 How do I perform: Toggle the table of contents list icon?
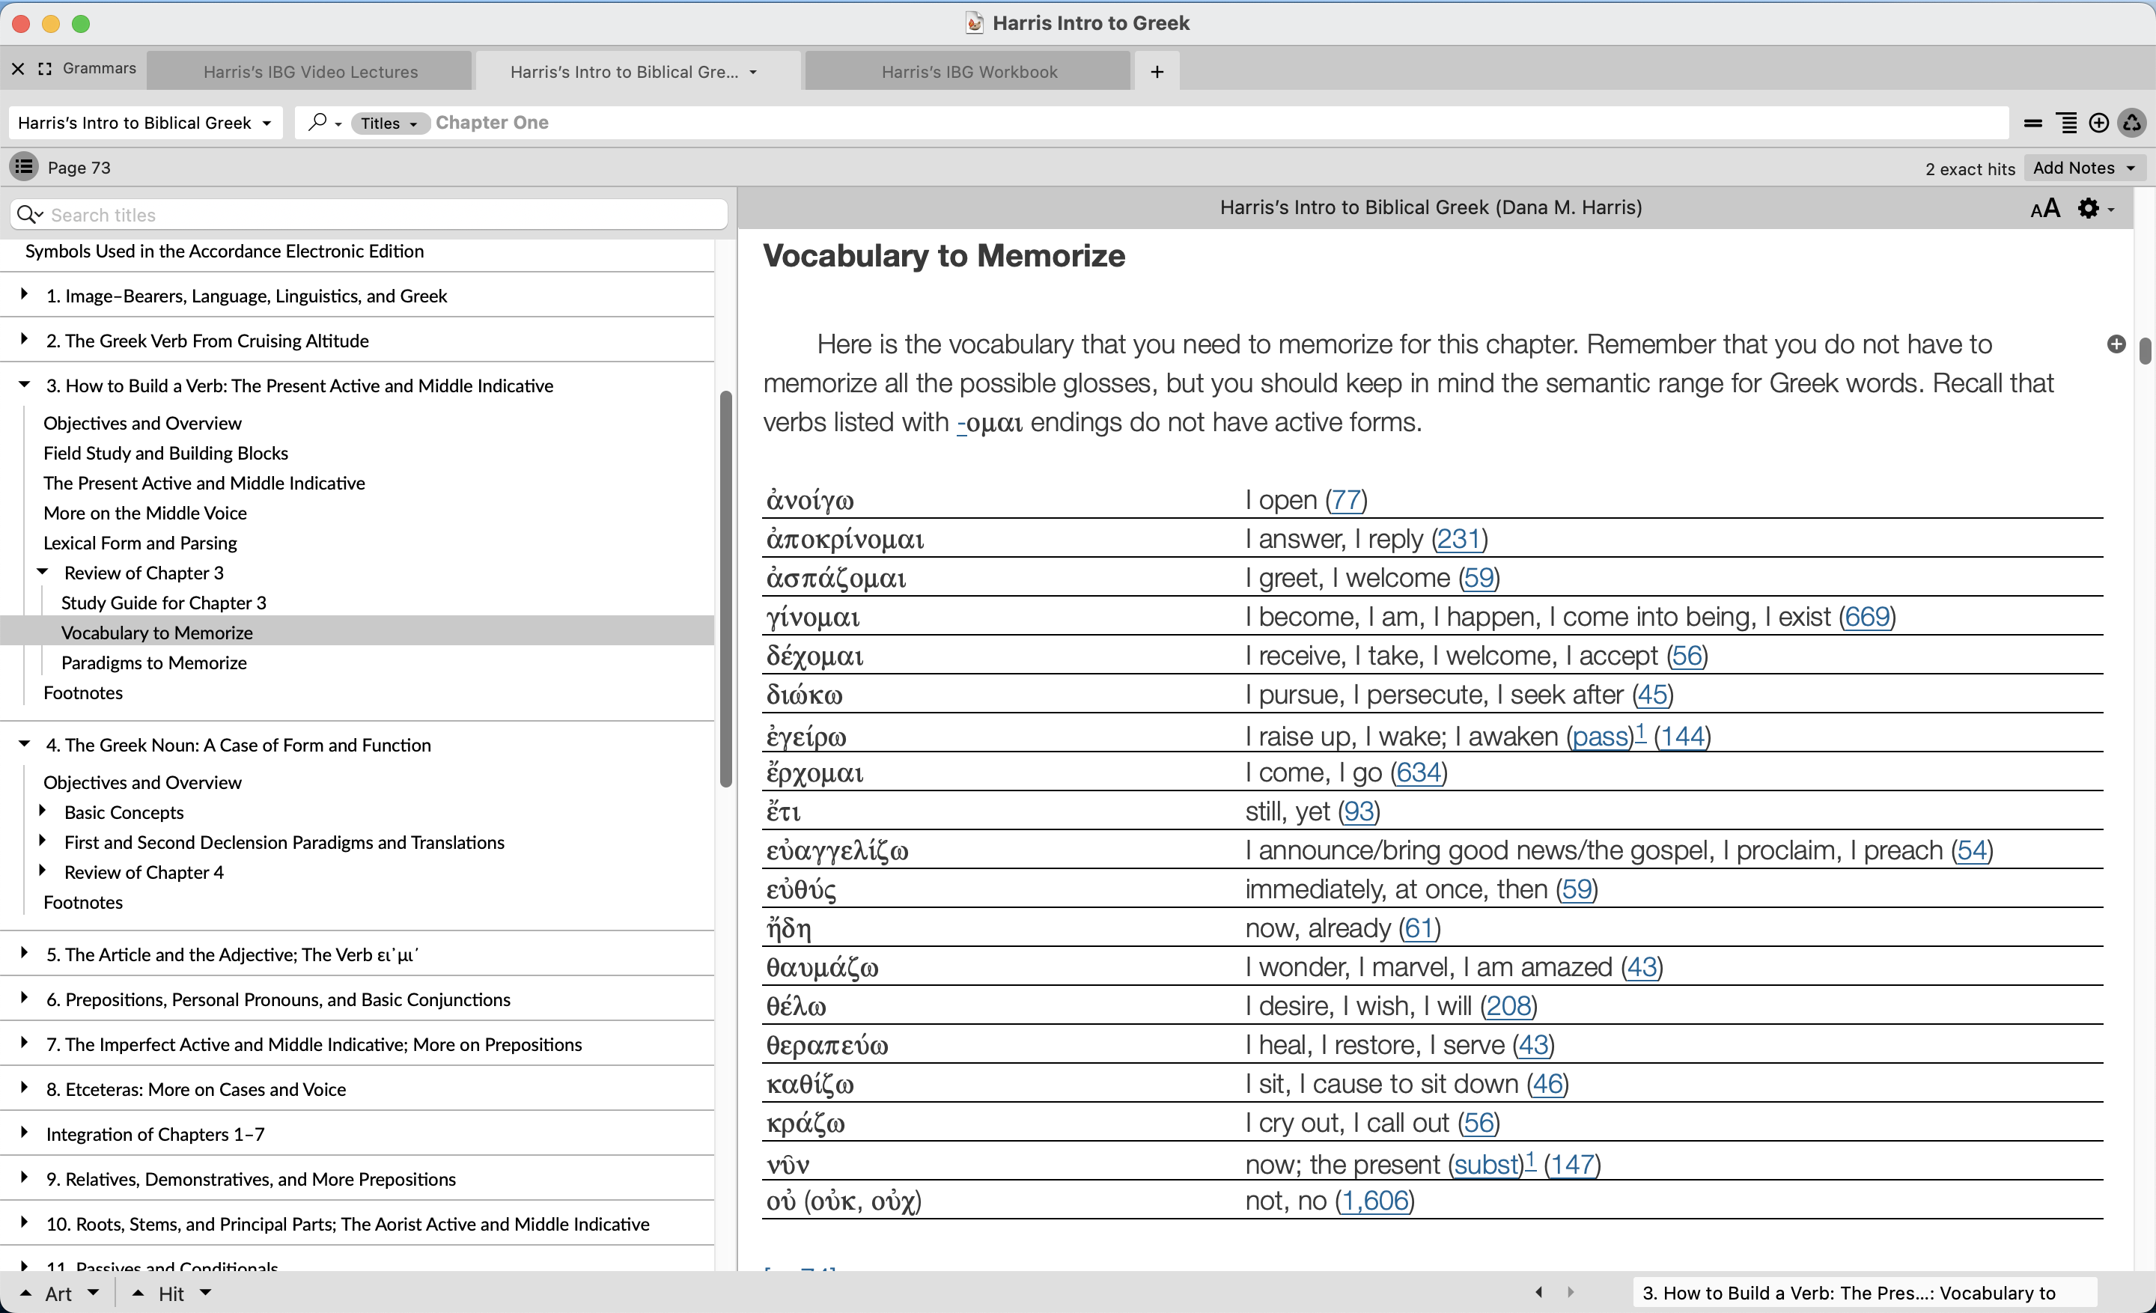point(24,166)
